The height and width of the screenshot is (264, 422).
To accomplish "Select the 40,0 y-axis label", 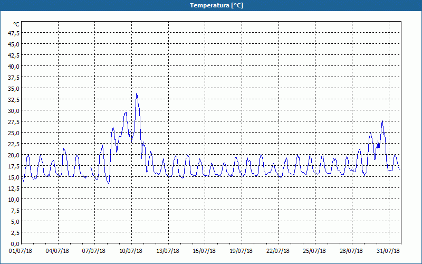I will pos(14,67).
